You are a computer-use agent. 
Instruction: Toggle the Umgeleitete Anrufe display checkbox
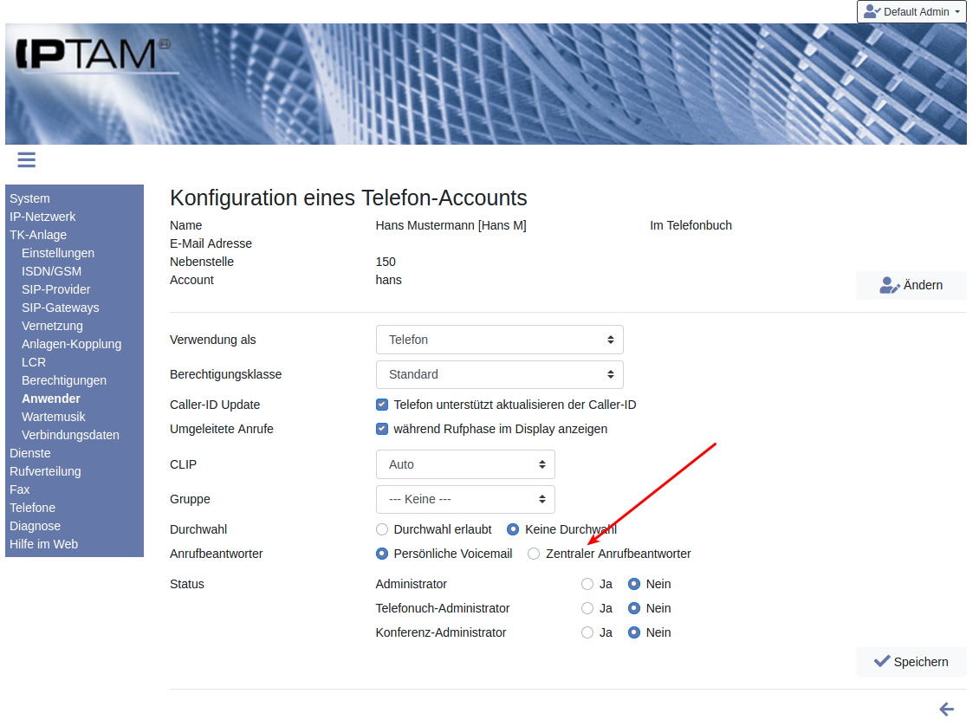click(x=382, y=429)
